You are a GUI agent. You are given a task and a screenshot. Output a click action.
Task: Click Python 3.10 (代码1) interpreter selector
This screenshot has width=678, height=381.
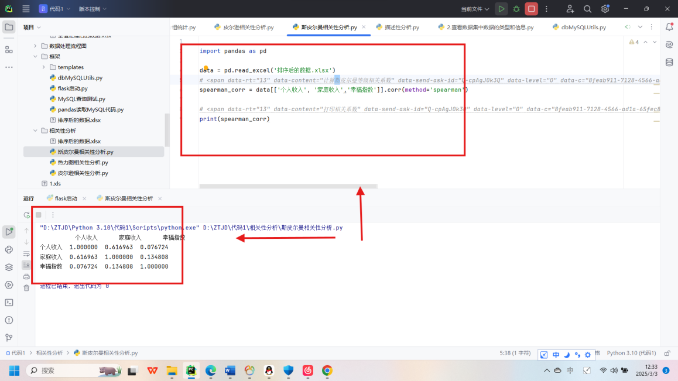631,353
